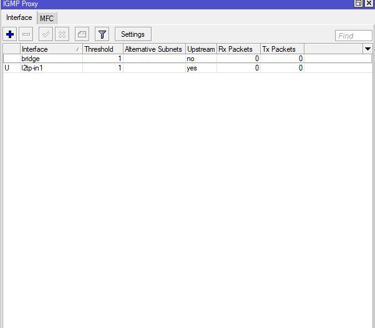Click bridge Rx Packets value

(x=257, y=59)
